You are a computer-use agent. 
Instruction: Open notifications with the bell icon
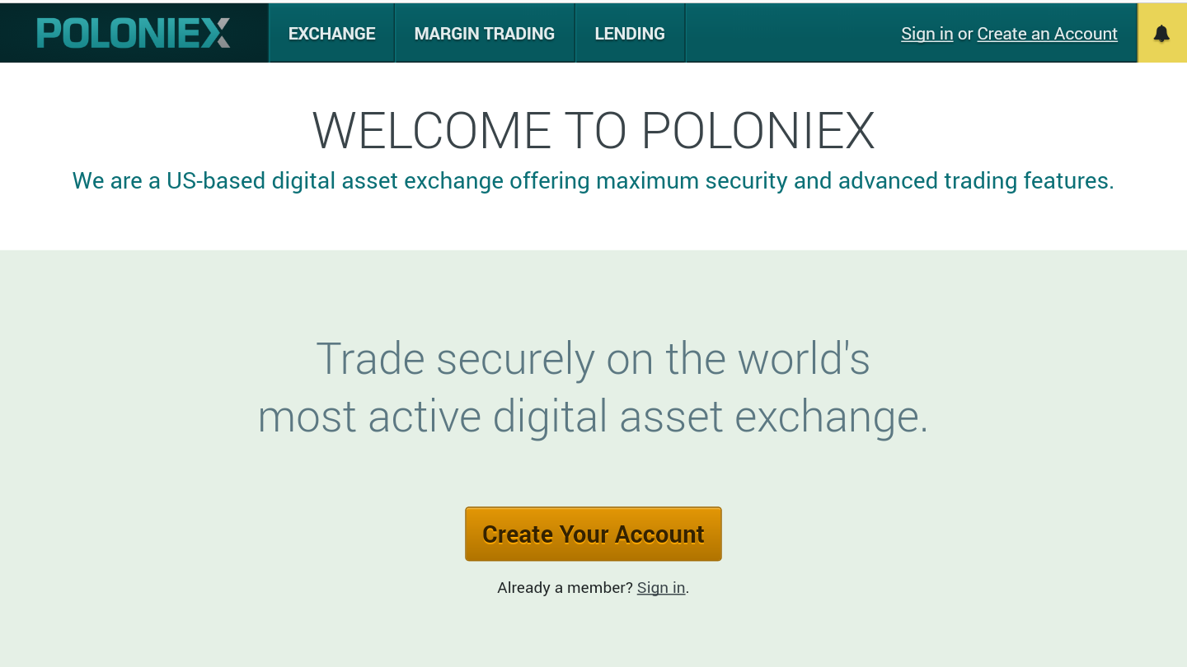tap(1161, 34)
